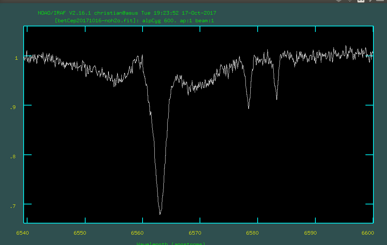Select the 6560 x-axis tick label
Image resolution: width=387 pixels, height=245 pixels.
pos(137,233)
